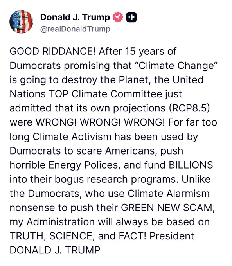Click the words Climate Alarmism in the post

coord(169,193)
